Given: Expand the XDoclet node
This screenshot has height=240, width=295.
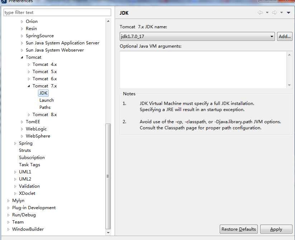Looking at the screenshot, I should point(15,193).
